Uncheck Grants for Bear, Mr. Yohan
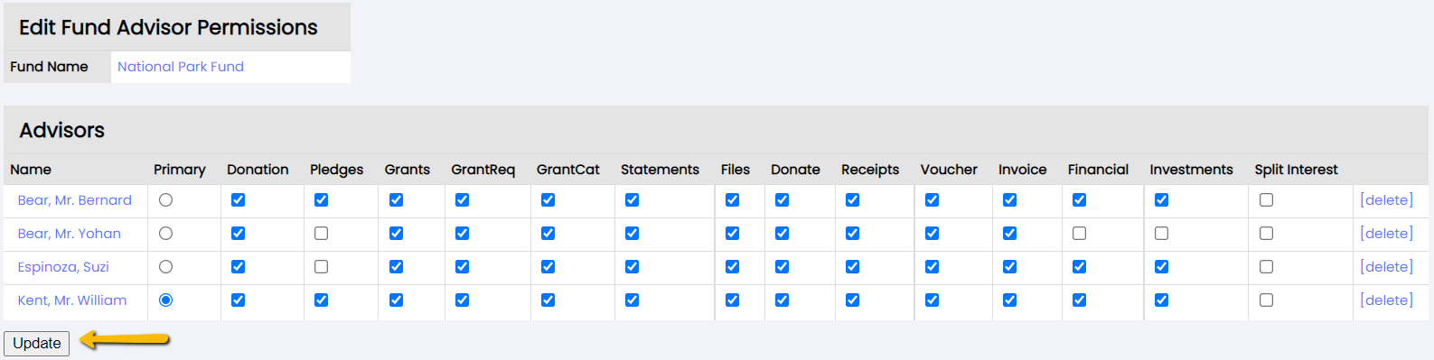The width and height of the screenshot is (1434, 360). click(396, 234)
